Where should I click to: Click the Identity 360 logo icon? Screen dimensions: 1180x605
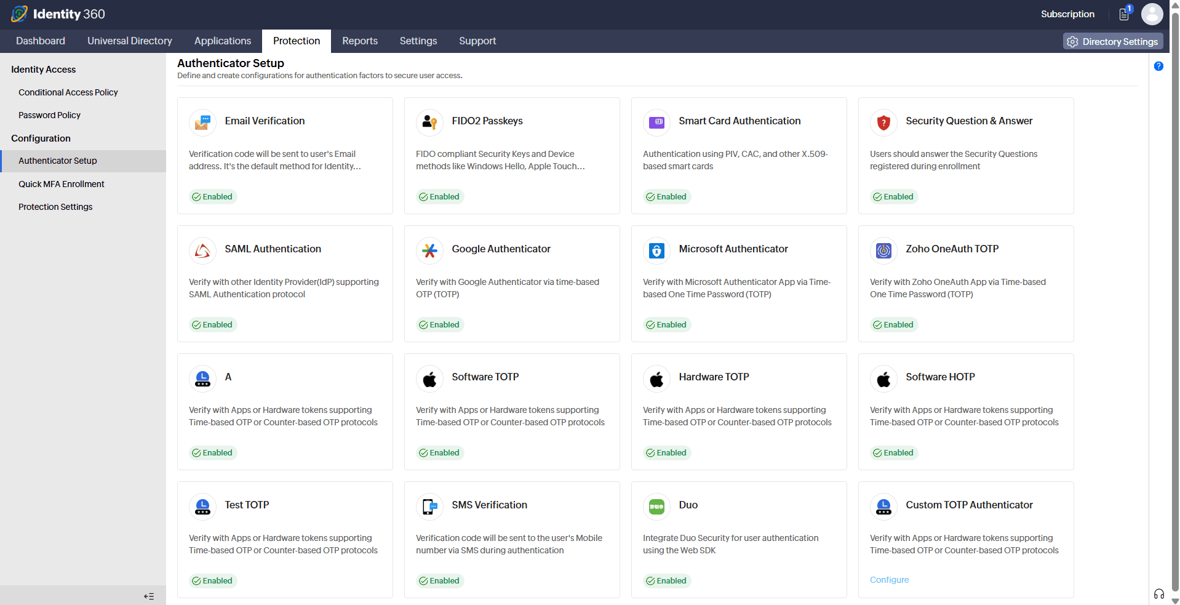[x=20, y=14]
